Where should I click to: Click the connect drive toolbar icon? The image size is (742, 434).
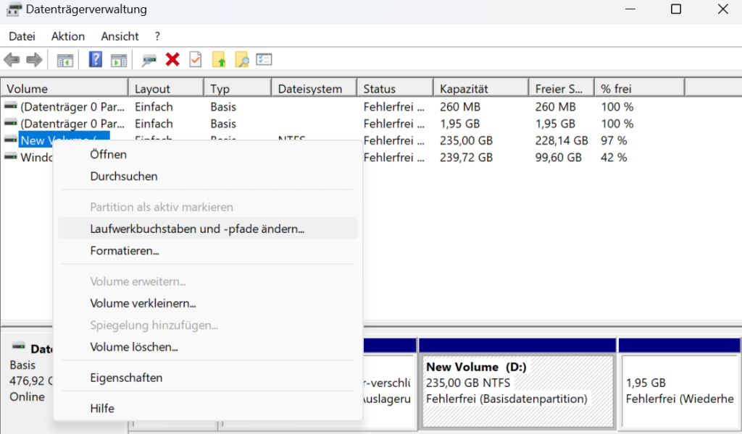click(149, 59)
